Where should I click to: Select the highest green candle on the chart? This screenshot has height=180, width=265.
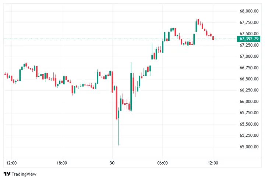tap(197, 26)
